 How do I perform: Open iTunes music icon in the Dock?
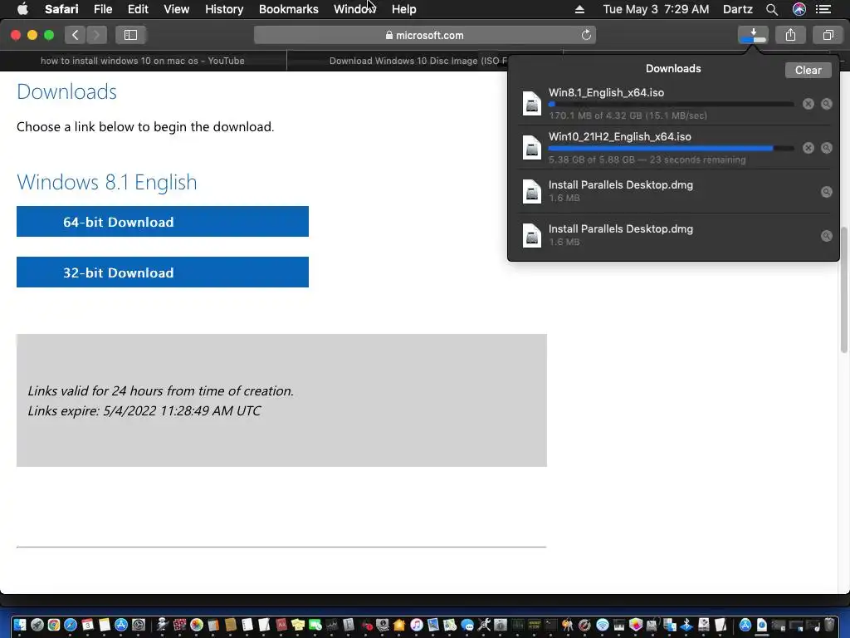(x=417, y=625)
